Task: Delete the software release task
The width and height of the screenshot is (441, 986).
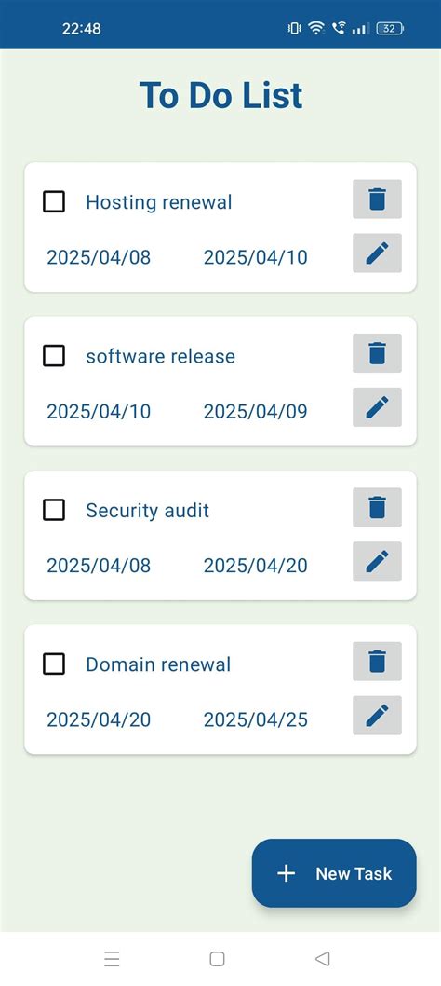Action: pos(377,353)
